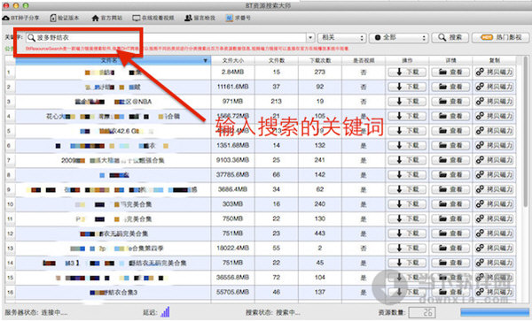
Task: Copy magnet link for row 14
Action: click(x=494, y=263)
